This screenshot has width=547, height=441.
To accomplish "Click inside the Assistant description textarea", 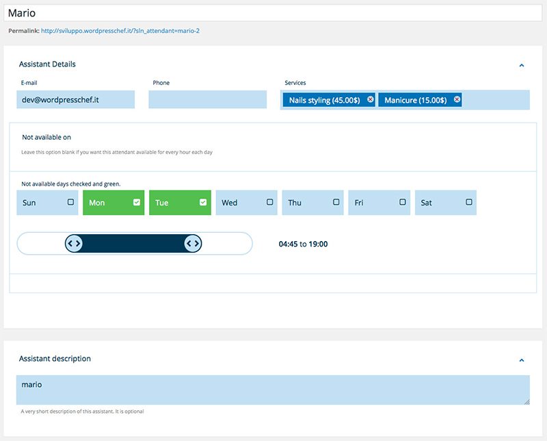I will (x=272, y=390).
